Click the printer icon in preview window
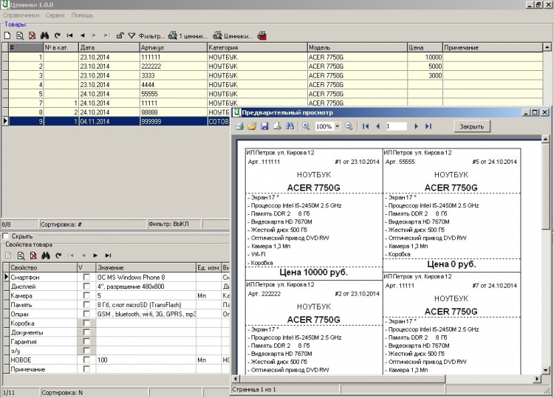 [240, 127]
